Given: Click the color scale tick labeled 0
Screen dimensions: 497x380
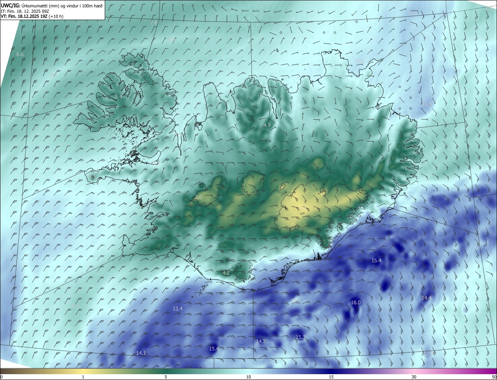Looking at the screenshot, I should tap(2, 377).
